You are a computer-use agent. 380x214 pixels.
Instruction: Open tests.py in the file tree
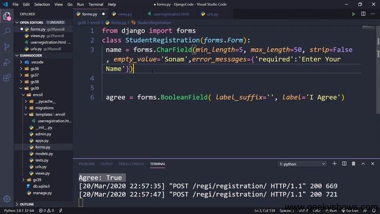pyautogui.click(x=43, y=160)
